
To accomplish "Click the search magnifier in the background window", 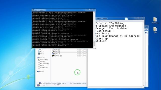I will 146,29.
